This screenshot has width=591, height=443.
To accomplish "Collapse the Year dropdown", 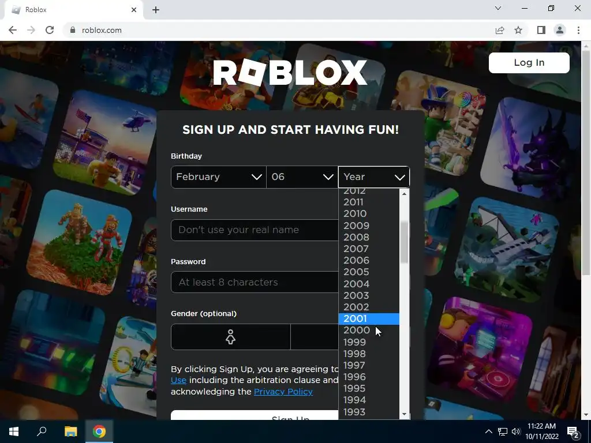I will click(374, 177).
